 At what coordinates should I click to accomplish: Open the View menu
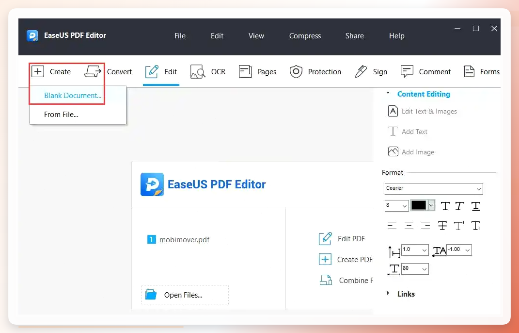click(256, 36)
